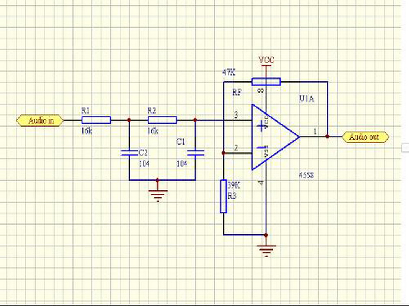The image size is (409, 306).
Task: Click the 47K value label
Action: [x=228, y=72]
